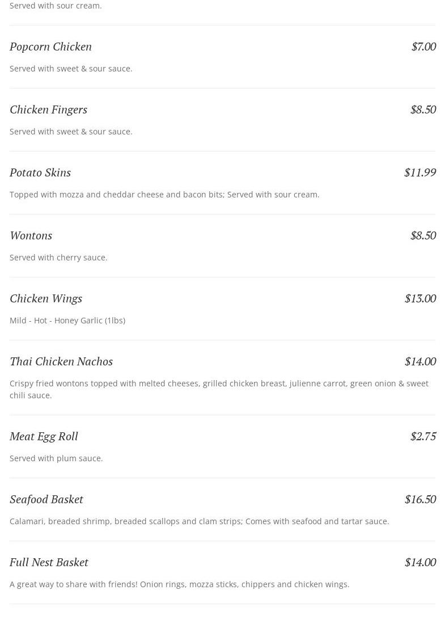
Task: Click the Potato Skins mozza and cheddar description
Action: pyautogui.click(x=164, y=195)
